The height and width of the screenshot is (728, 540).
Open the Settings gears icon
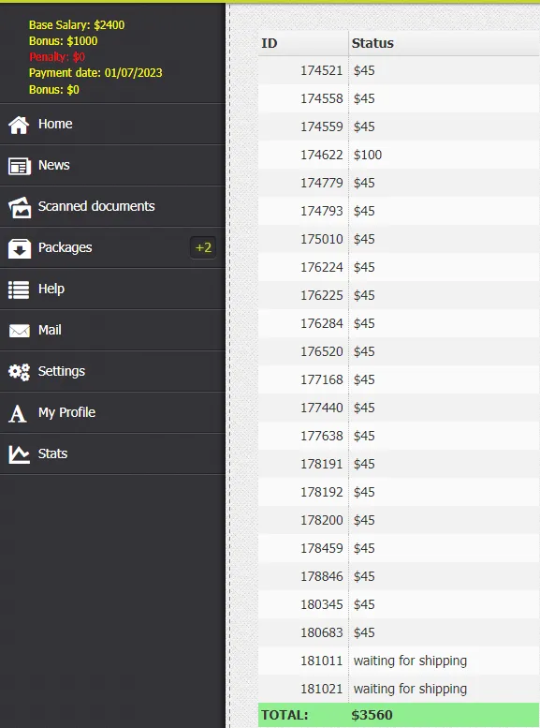click(19, 372)
